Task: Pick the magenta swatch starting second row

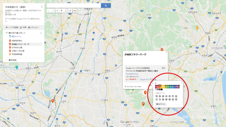Action: click(156, 87)
